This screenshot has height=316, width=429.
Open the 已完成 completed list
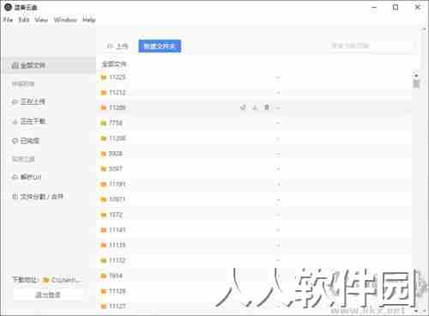[x=30, y=141]
